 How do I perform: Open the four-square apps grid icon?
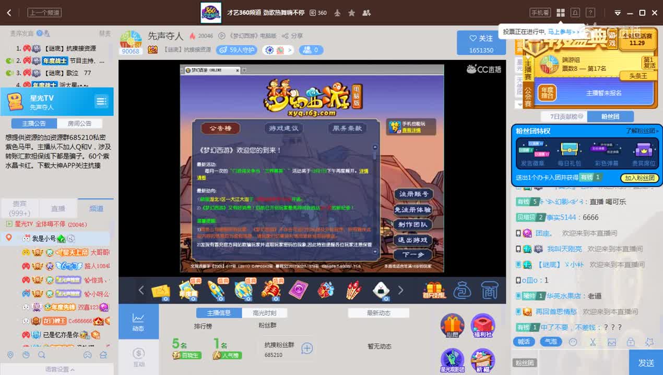561,12
